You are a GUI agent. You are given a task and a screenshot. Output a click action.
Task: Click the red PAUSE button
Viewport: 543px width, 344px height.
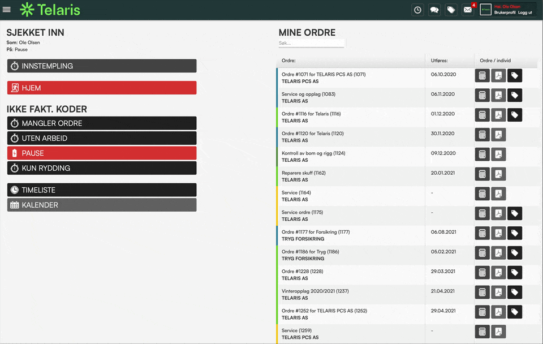pos(102,153)
